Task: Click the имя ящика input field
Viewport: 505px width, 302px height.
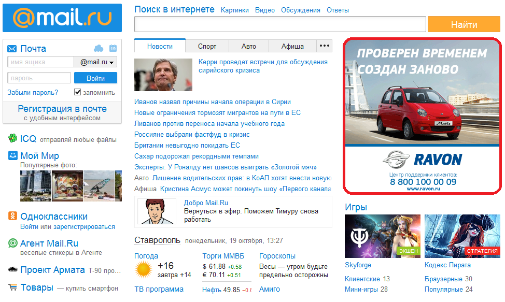Action: (x=40, y=62)
